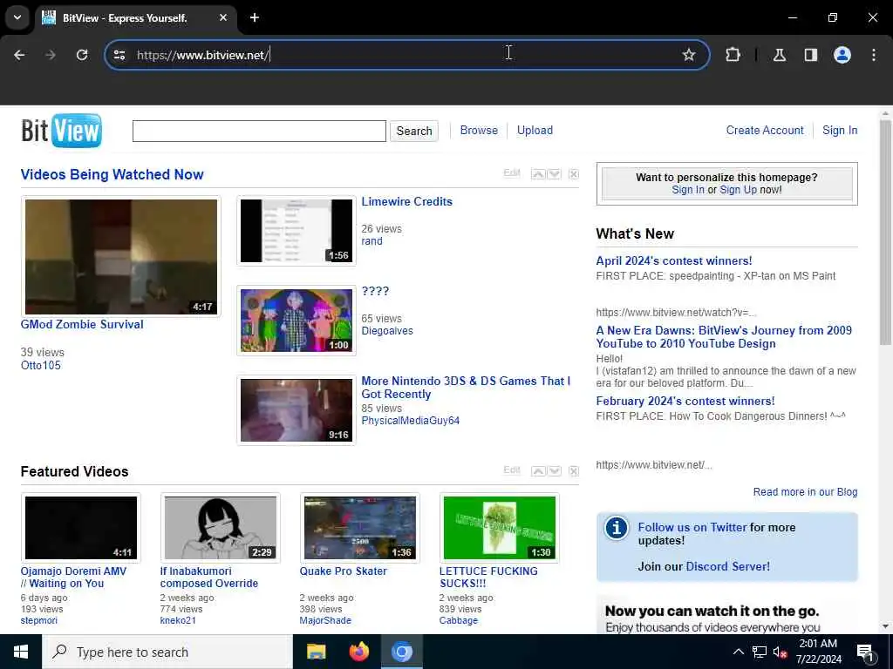This screenshot has height=669, width=893.
Task: Show hidden system tray icons
Action: pyautogui.click(x=738, y=652)
